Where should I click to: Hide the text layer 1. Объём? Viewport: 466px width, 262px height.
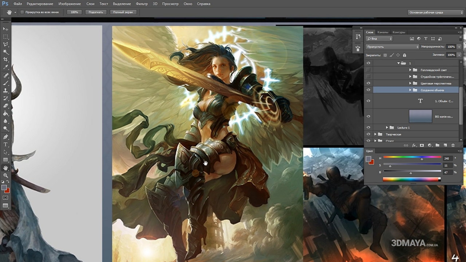[368, 101]
